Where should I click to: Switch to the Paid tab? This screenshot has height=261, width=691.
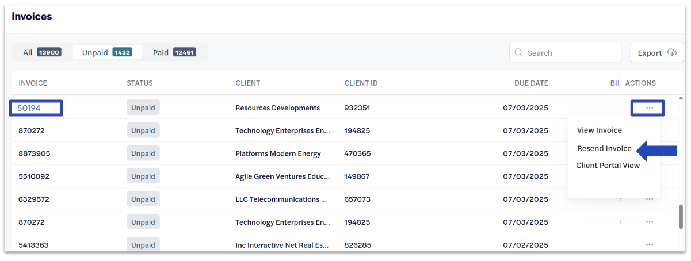174,52
